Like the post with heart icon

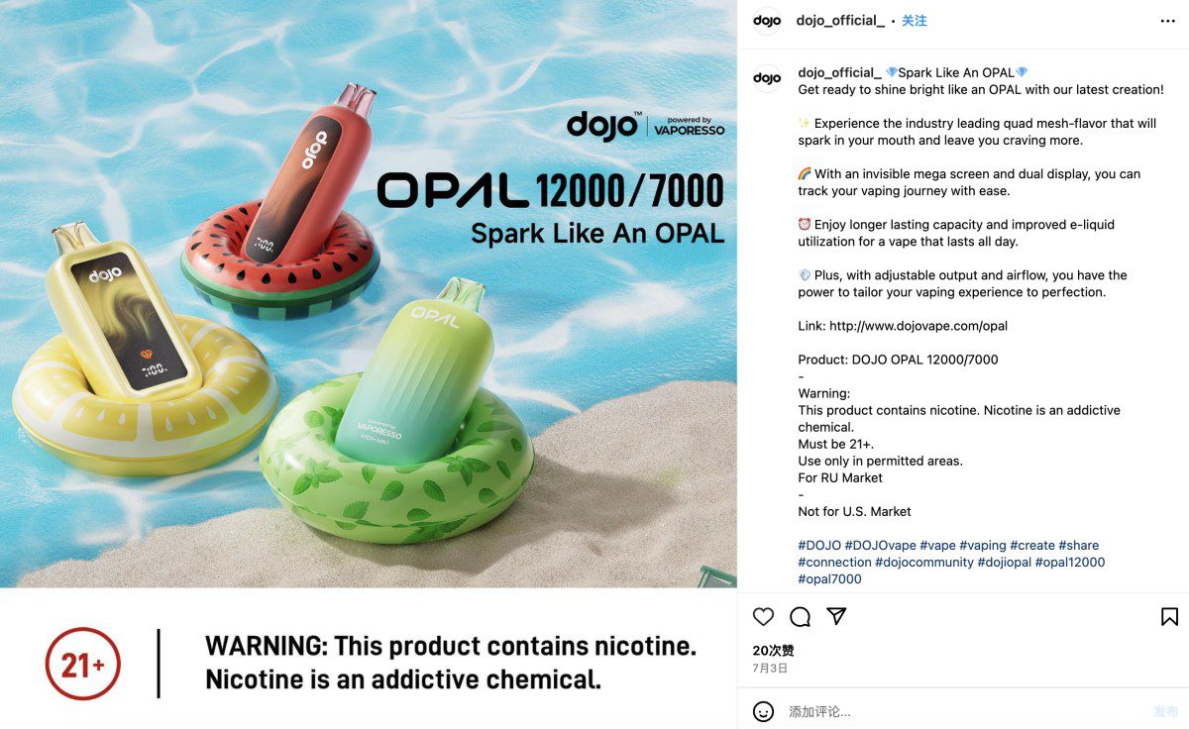(763, 617)
